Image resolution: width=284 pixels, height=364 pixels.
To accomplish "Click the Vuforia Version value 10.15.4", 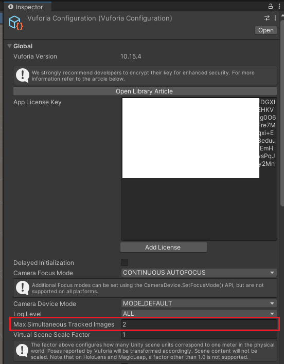I will [x=131, y=56].
